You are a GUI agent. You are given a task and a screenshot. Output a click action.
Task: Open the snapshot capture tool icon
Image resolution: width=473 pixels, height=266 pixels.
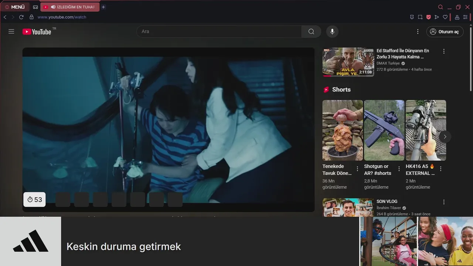[x=420, y=17]
